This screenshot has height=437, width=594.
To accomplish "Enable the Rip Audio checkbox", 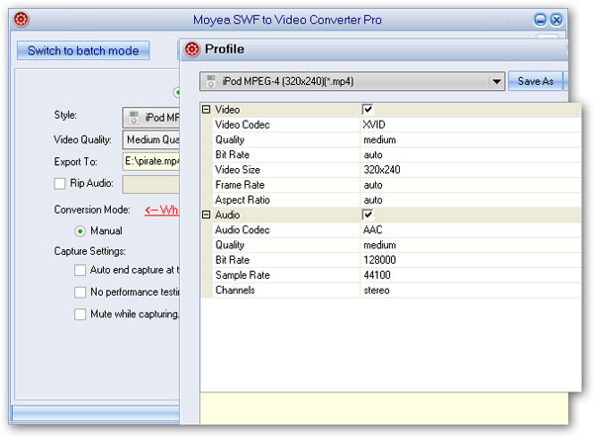I will point(59,184).
